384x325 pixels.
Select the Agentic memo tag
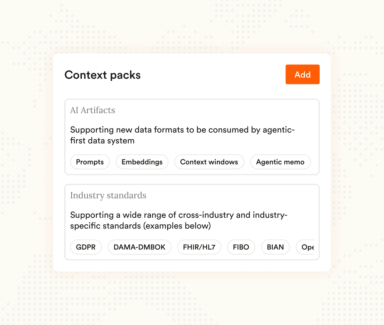pyautogui.click(x=280, y=162)
